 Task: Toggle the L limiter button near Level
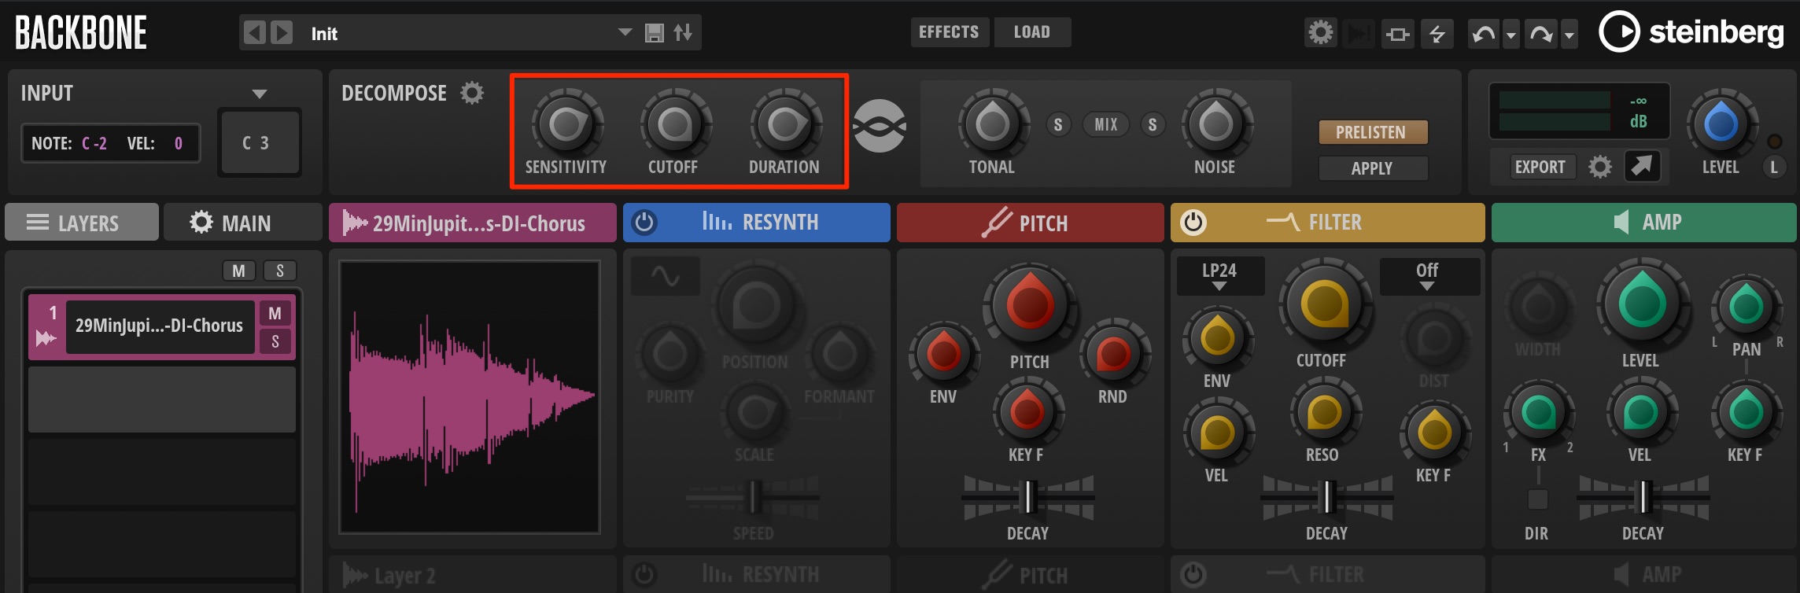tap(1774, 167)
